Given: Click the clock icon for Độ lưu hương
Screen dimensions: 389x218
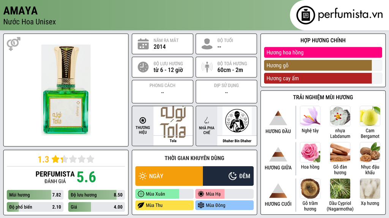Looking at the screenshot, I should pos(143,67).
